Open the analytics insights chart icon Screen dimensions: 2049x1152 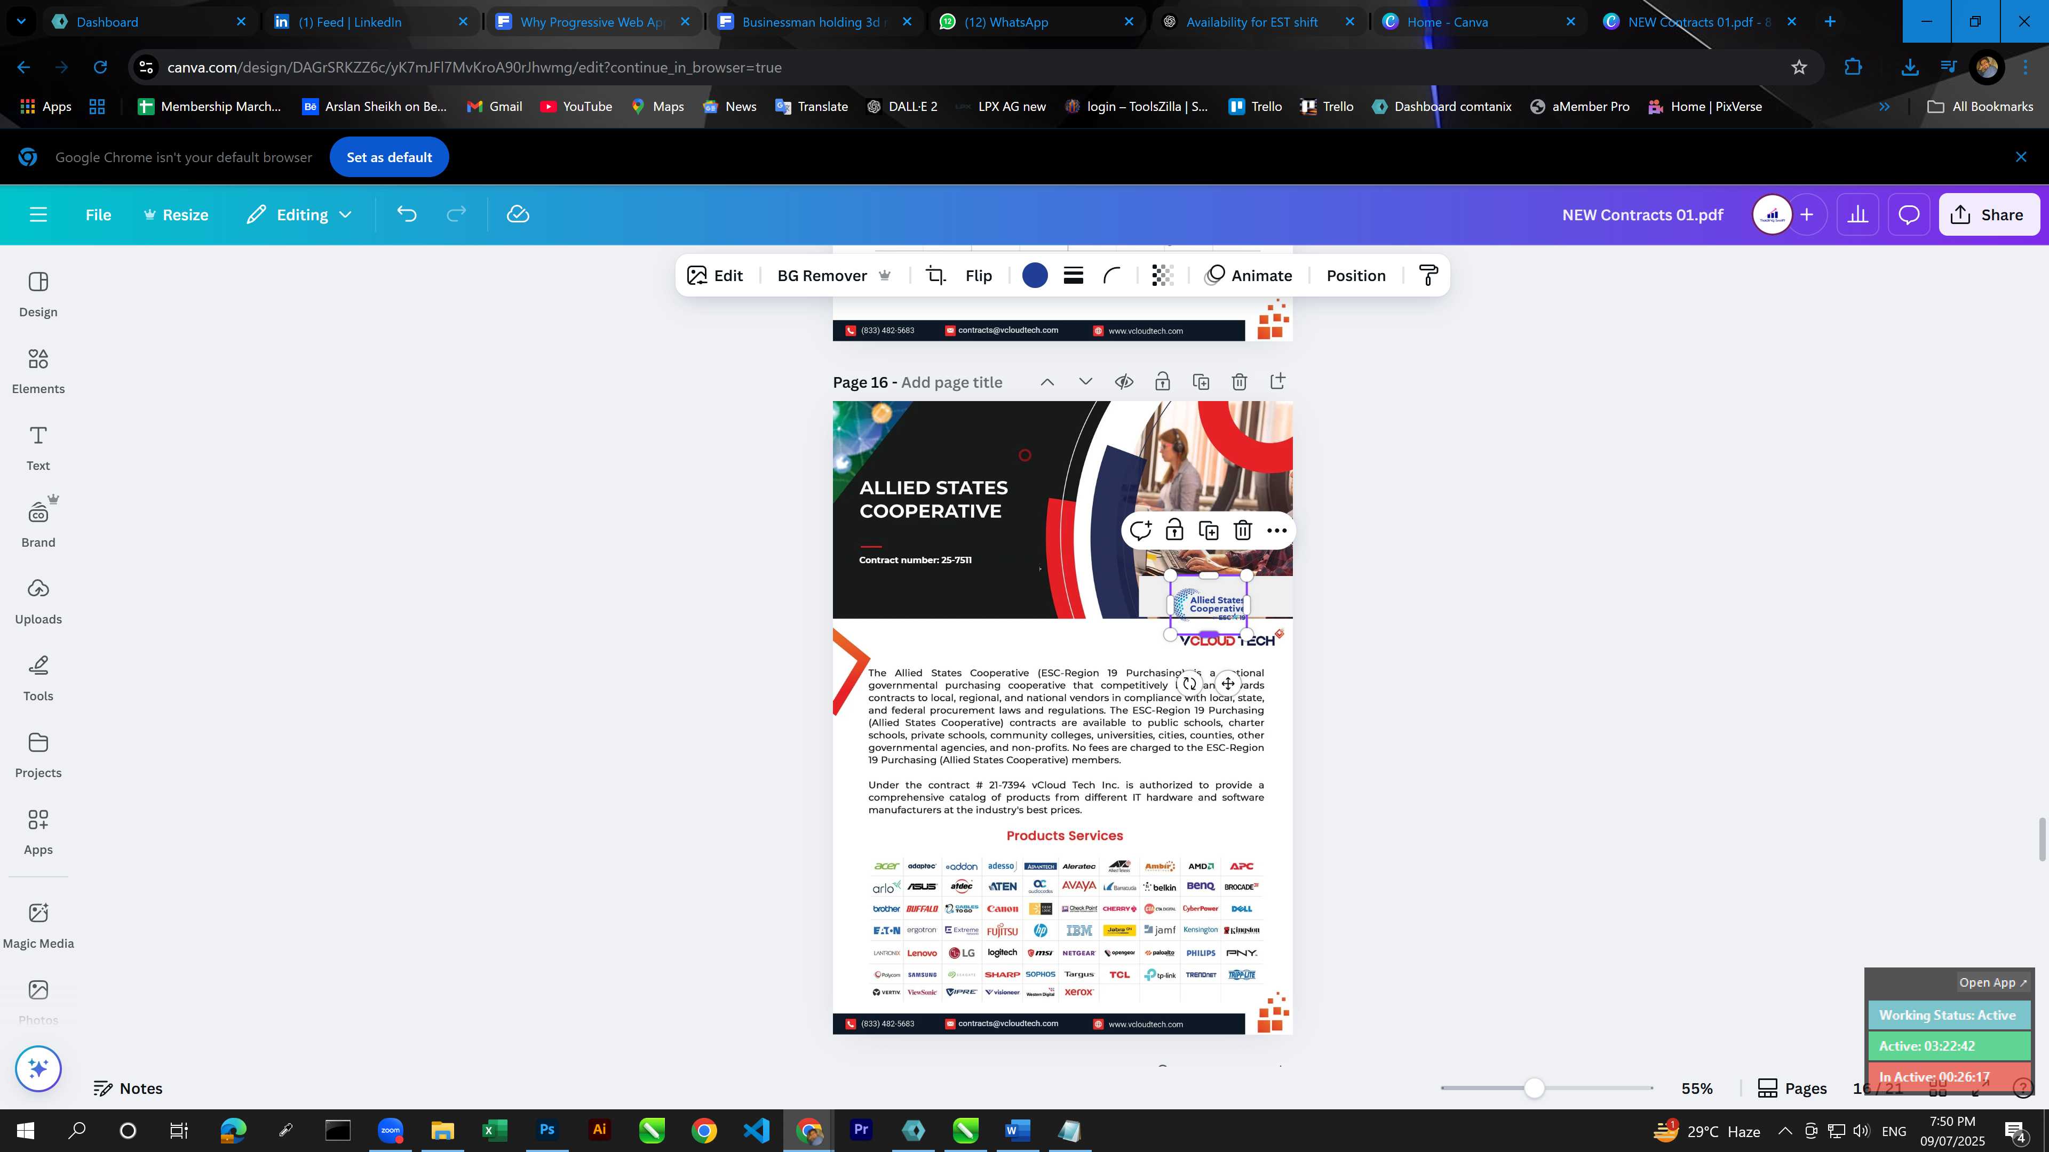pyautogui.click(x=1857, y=214)
